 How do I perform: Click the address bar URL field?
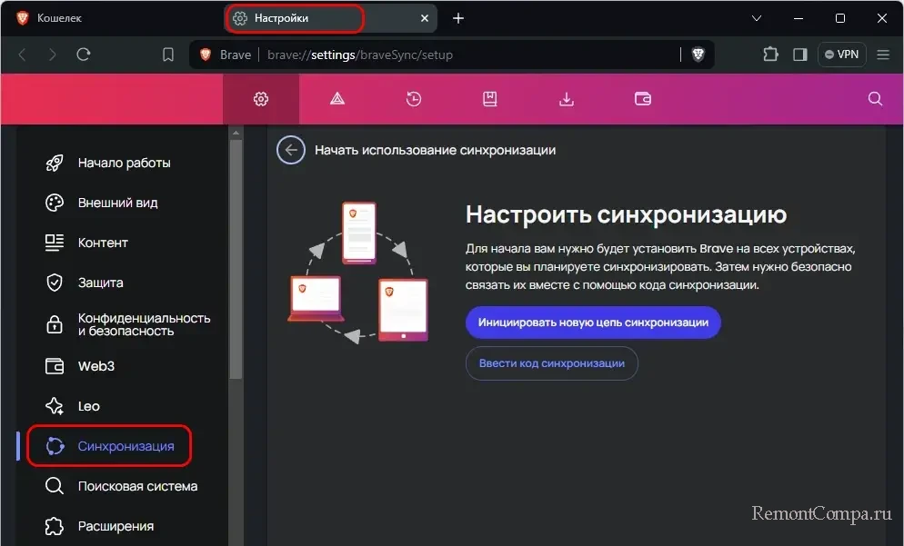(455, 55)
